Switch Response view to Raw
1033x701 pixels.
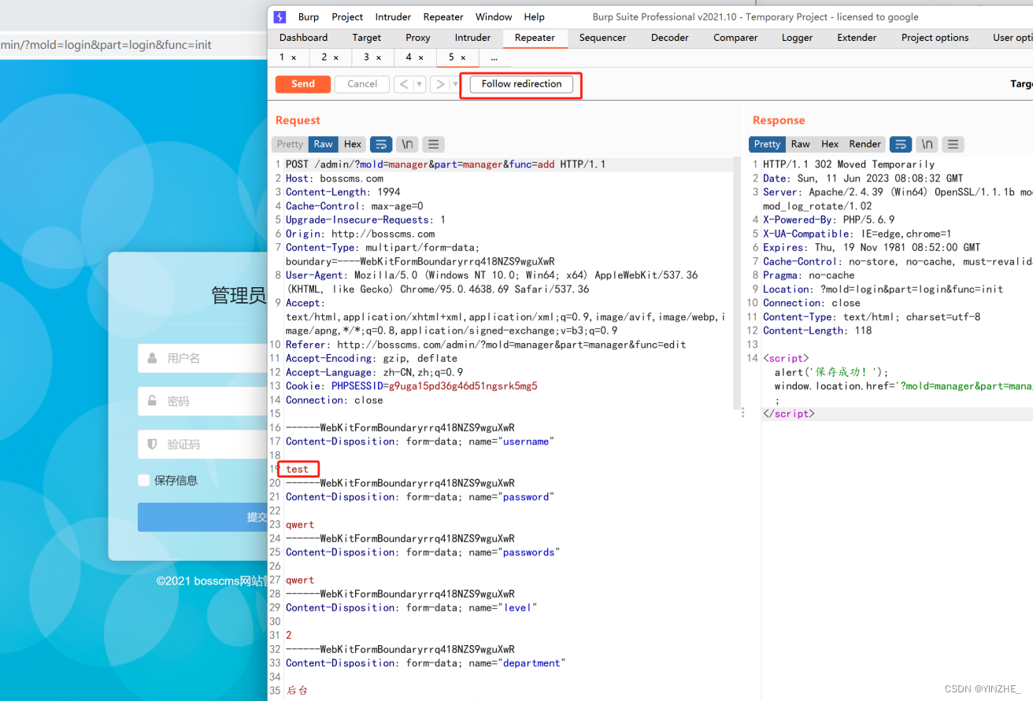[801, 144]
